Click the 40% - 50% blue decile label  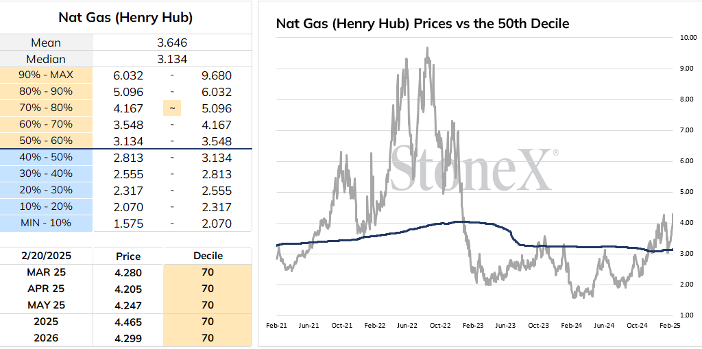click(46, 157)
